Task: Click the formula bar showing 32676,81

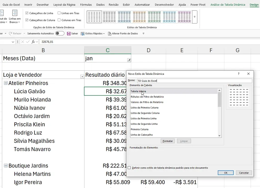Action: [149, 42]
